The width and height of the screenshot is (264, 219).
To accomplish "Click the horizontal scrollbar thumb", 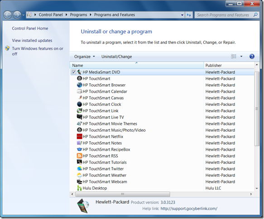I will point(123,194).
